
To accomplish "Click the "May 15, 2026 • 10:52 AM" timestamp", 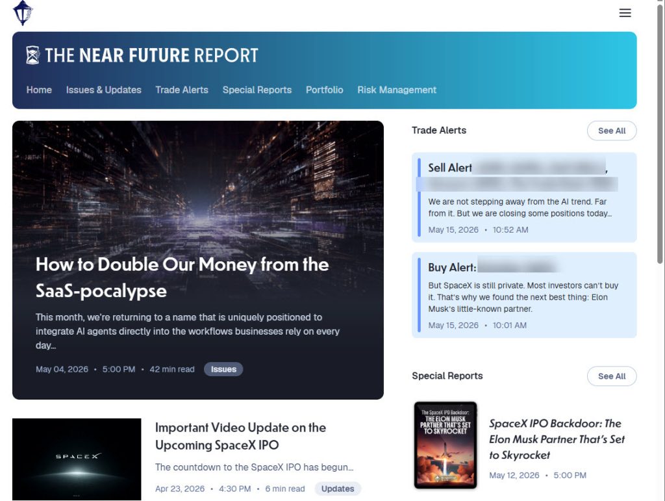I will point(478,229).
